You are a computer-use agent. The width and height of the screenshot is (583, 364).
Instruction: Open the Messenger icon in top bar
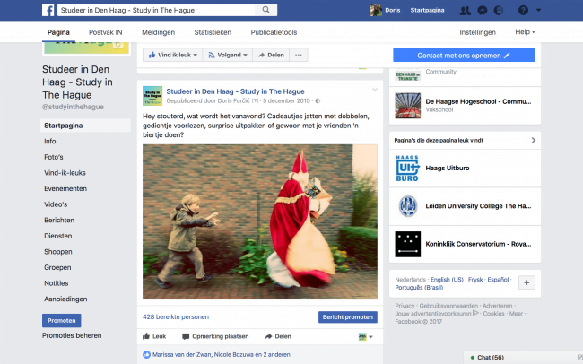(x=483, y=10)
